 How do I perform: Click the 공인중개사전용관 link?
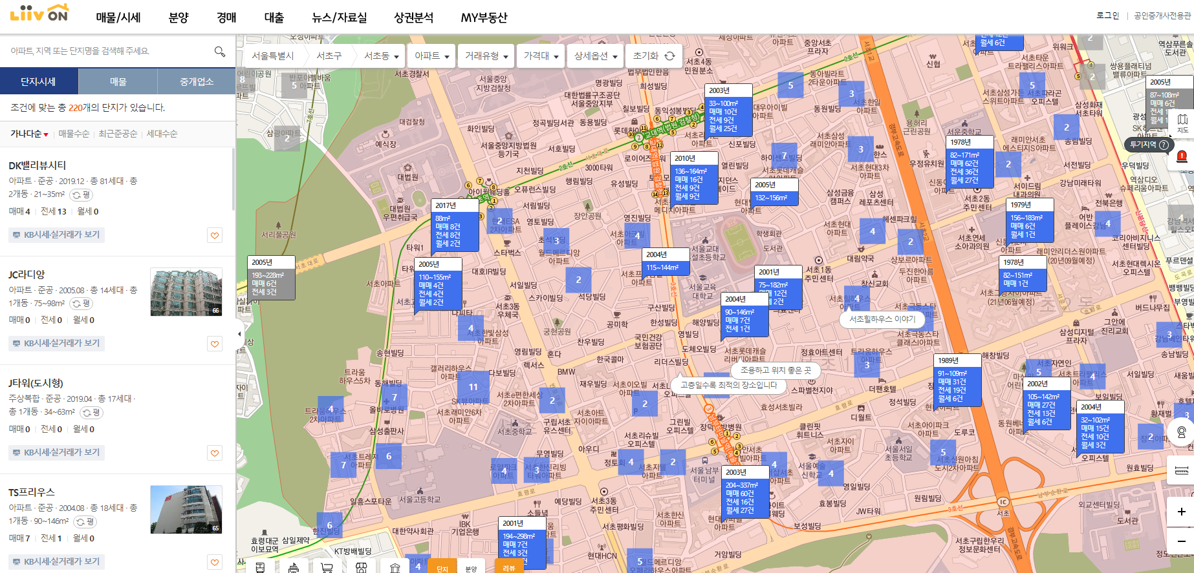click(1162, 16)
